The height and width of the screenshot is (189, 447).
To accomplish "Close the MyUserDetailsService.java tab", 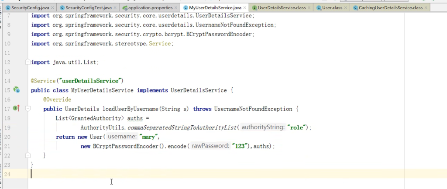I will (246, 8).
